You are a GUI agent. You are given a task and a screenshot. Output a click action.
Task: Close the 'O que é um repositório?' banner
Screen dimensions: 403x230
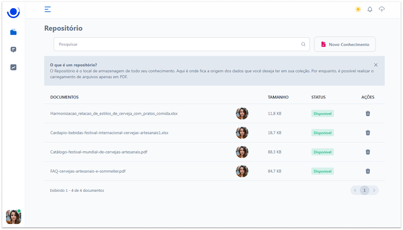pos(376,65)
